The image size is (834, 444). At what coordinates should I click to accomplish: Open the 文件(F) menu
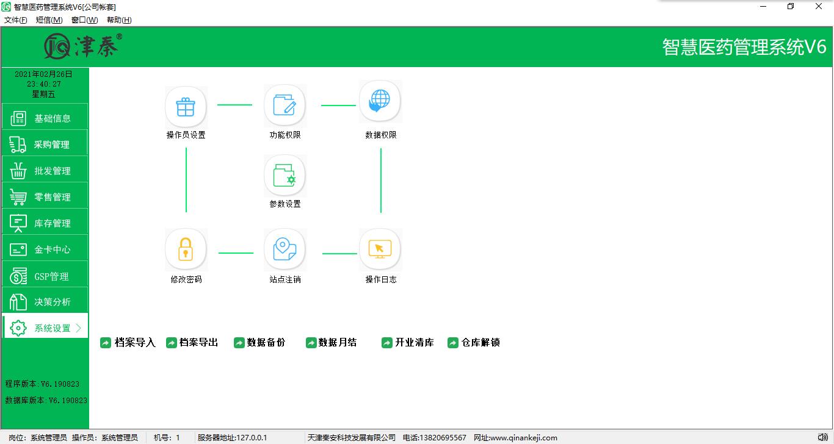click(x=16, y=20)
